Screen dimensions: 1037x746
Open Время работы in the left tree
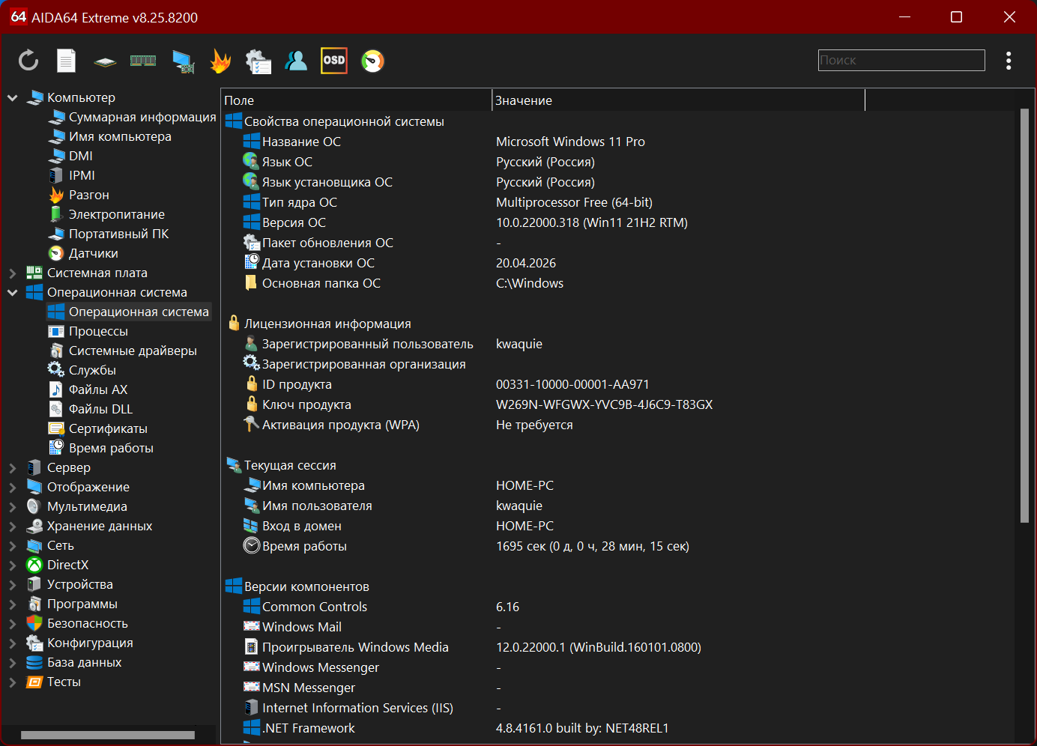(101, 448)
